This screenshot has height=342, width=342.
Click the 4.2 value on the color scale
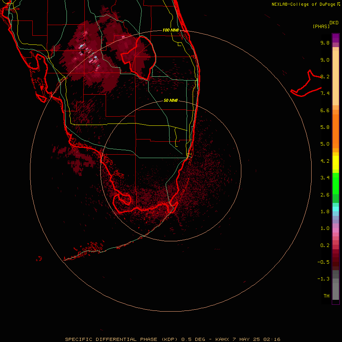click(x=325, y=161)
